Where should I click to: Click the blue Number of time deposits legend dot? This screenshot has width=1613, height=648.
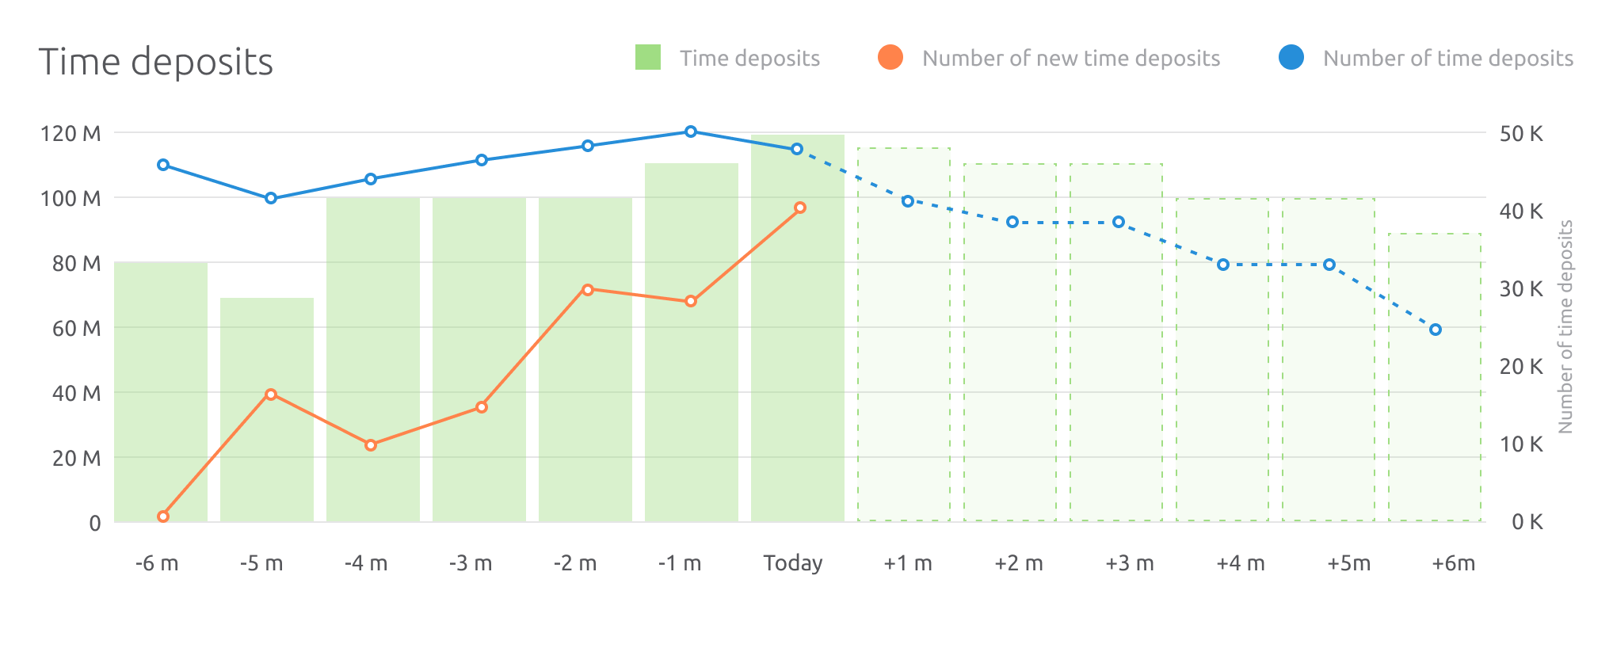(1291, 58)
